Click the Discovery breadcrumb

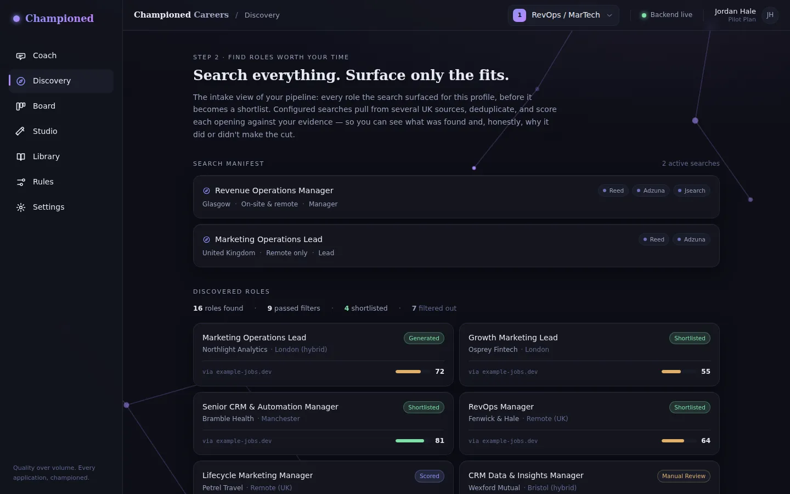[262, 15]
